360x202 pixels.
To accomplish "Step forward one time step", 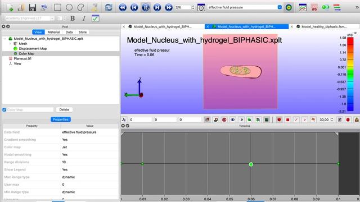I will point(157,7).
